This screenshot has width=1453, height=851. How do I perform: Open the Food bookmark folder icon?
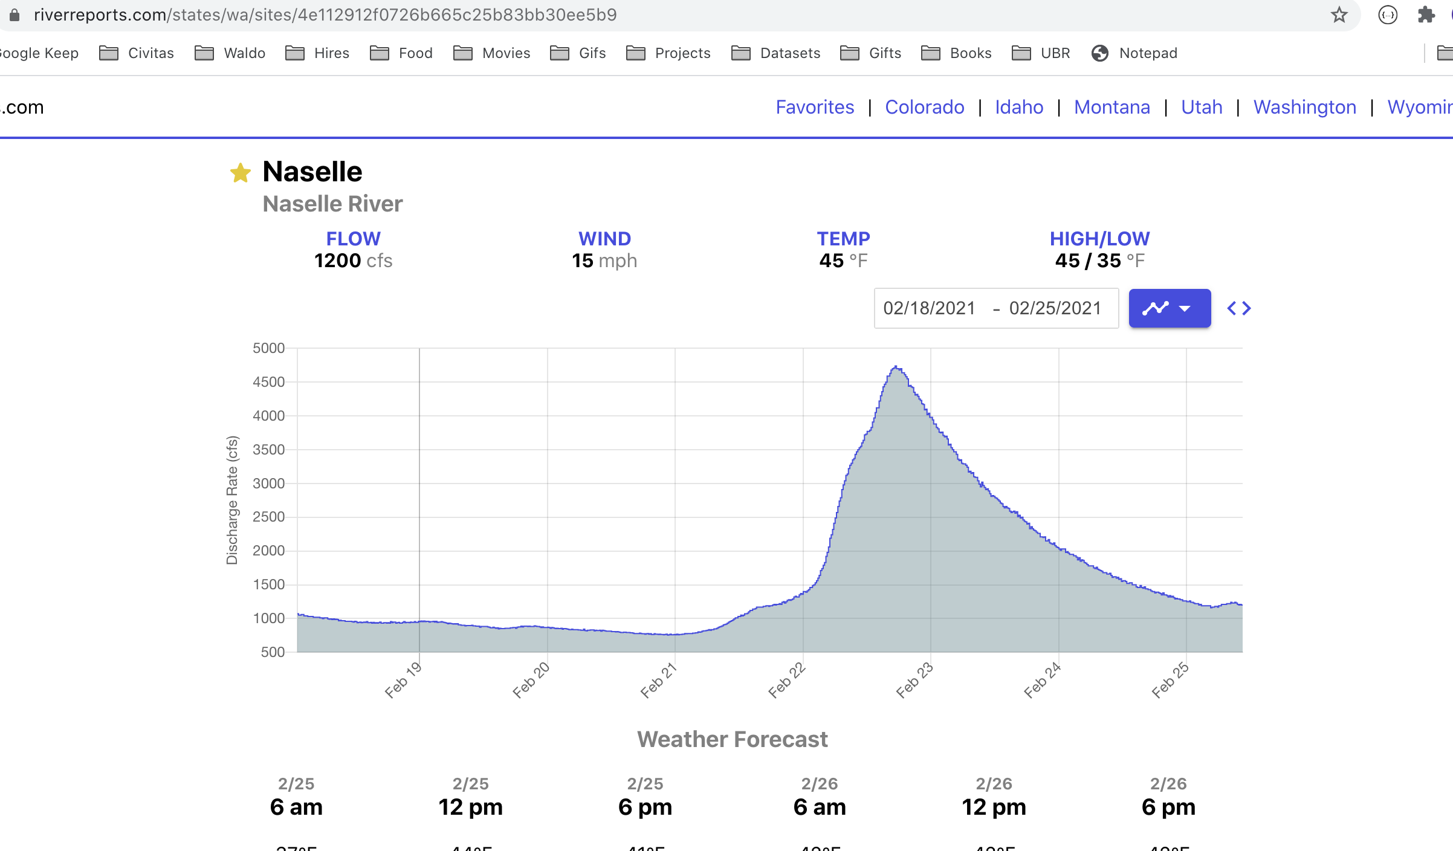380,53
